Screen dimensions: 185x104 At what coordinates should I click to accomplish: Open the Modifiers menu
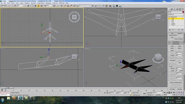[27, 3]
